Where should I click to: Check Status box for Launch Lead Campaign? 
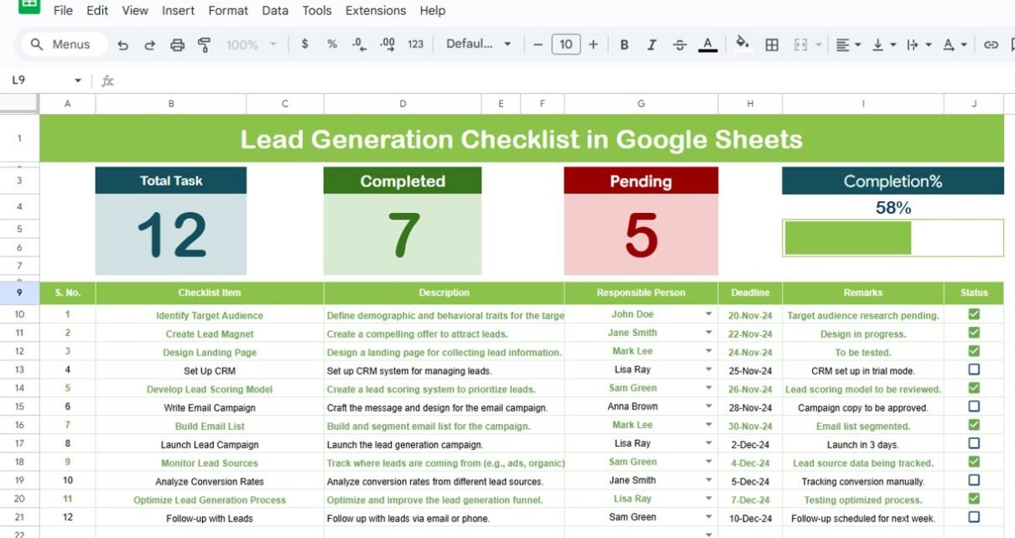(974, 443)
